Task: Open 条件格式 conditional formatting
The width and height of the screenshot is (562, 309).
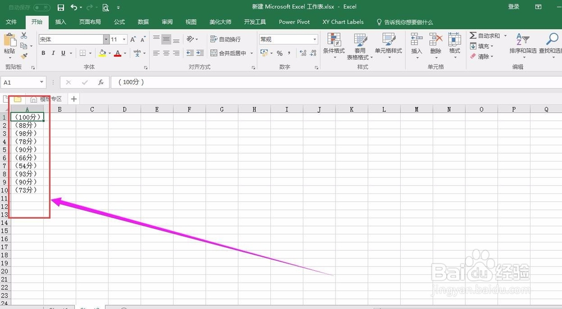Action: (334, 46)
